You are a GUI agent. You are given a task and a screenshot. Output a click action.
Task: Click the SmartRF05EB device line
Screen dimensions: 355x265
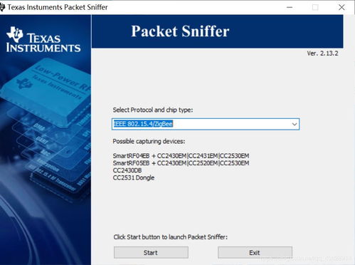click(x=181, y=163)
